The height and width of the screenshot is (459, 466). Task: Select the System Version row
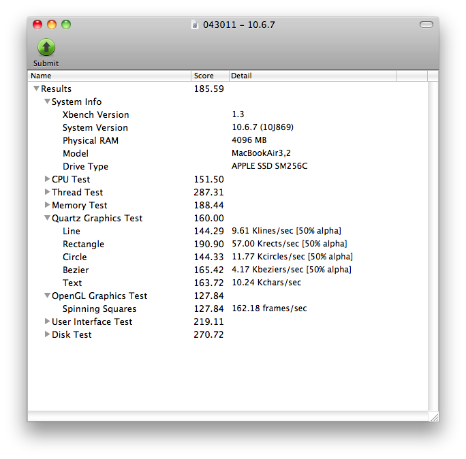click(228, 127)
